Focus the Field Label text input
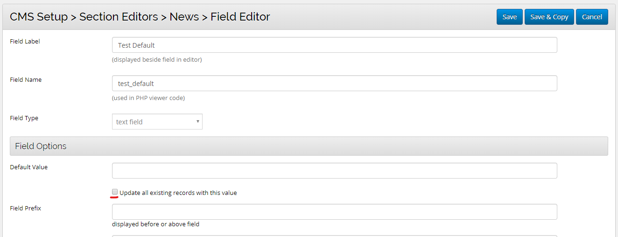 pyautogui.click(x=334, y=45)
